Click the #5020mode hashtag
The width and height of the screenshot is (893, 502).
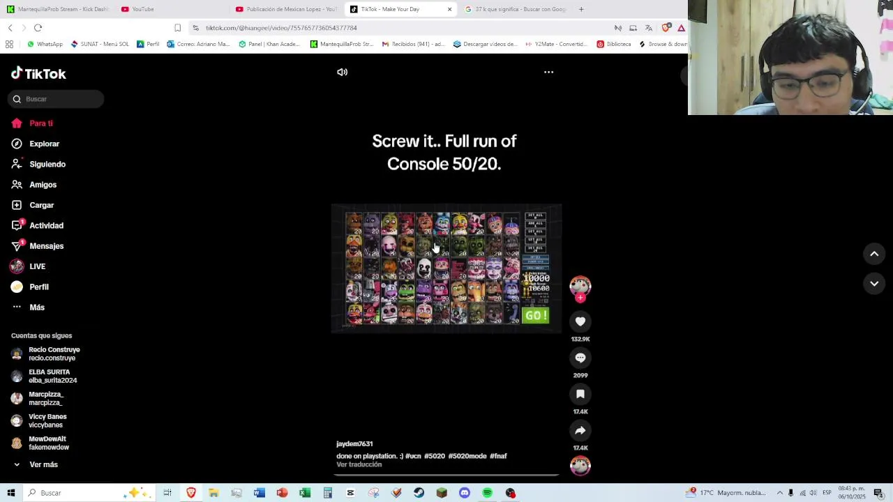tap(467, 456)
